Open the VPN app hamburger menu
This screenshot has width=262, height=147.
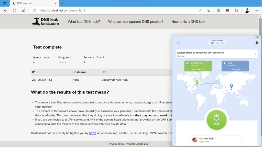(x=178, y=42)
